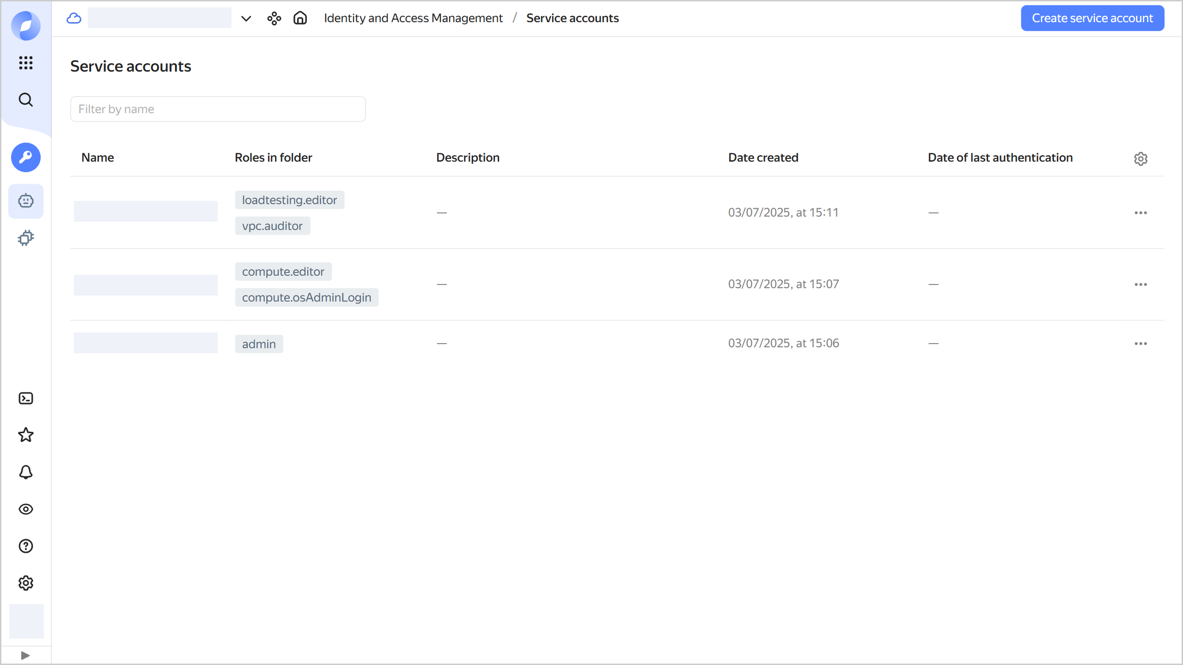The width and height of the screenshot is (1183, 665).
Task: Click the home icon in the top bar
Action: pyautogui.click(x=299, y=18)
